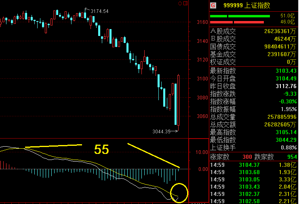Click the red G icon beside 999999

213,5
